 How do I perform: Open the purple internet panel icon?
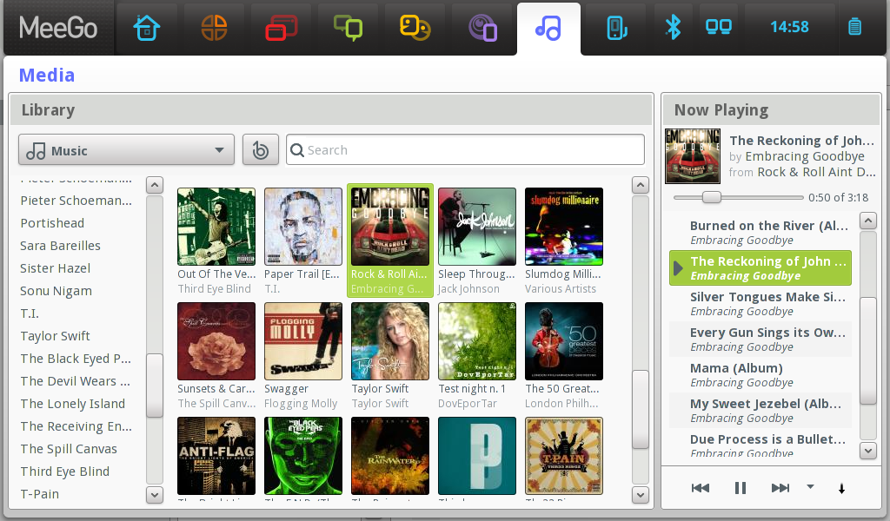point(482,28)
